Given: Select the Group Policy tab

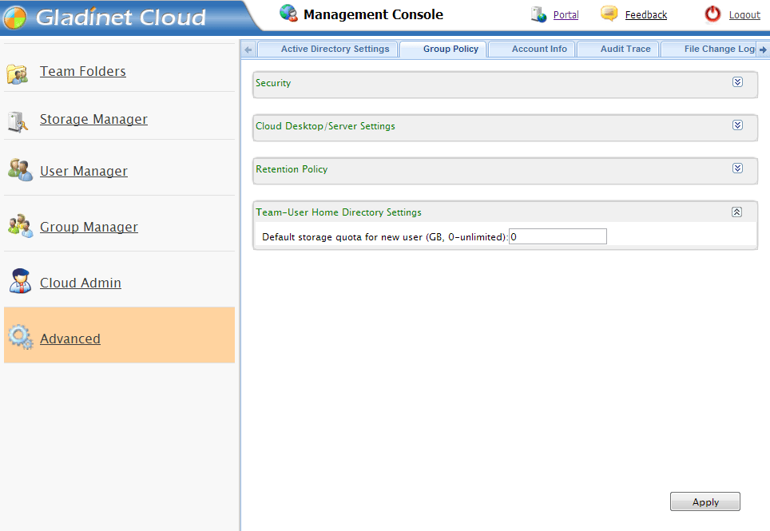Looking at the screenshot, I should [443, 49].
